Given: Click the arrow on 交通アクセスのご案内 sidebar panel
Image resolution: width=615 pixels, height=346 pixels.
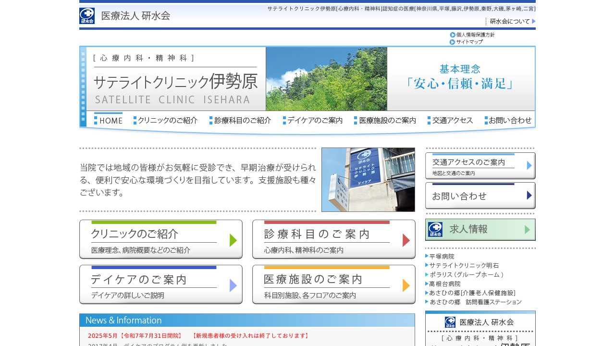Looking at the screenshot, I should pos(529,165).
